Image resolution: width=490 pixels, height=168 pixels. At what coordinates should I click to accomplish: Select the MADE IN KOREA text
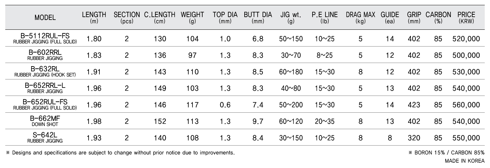tap(465, 161)
